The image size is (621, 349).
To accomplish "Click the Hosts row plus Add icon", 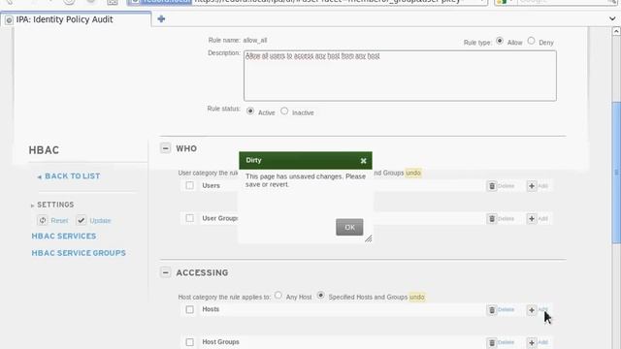I will coord(532,310).
